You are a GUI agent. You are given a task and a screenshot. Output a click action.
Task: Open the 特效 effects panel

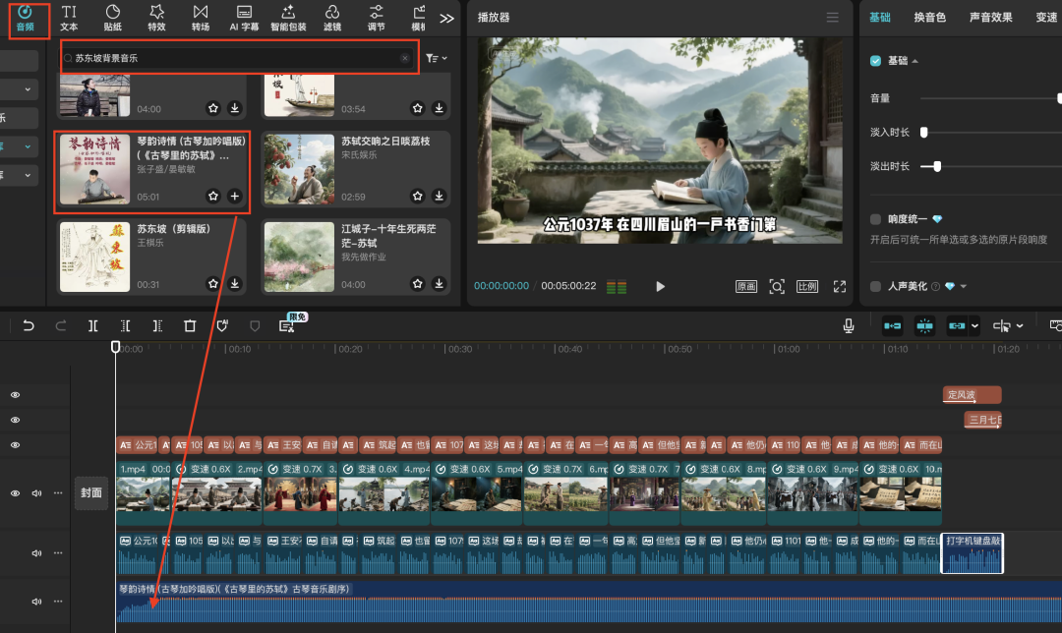pyautogui.click(x=156, y=17)
